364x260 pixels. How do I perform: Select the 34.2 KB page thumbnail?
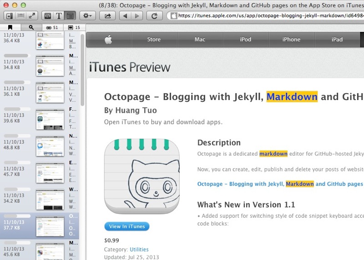(50, 200)
